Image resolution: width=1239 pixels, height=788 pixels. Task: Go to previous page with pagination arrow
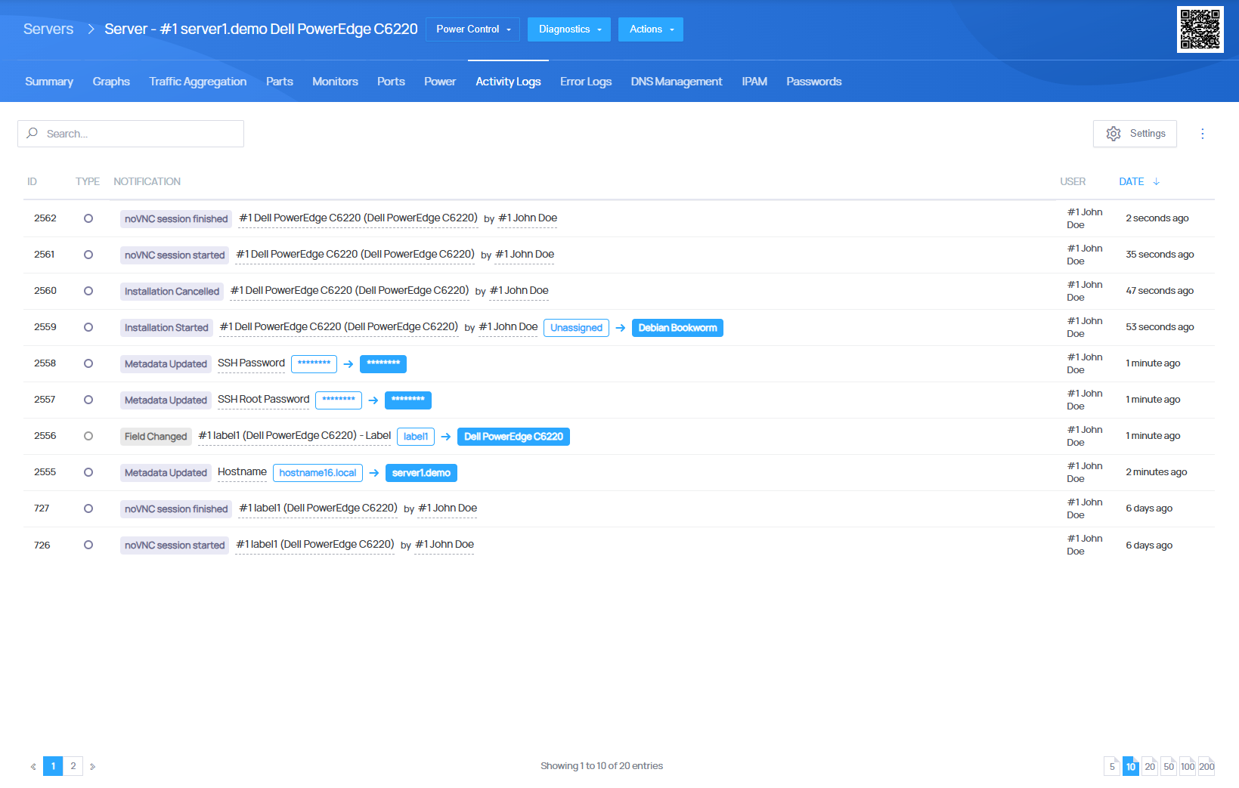click(33, 766)
